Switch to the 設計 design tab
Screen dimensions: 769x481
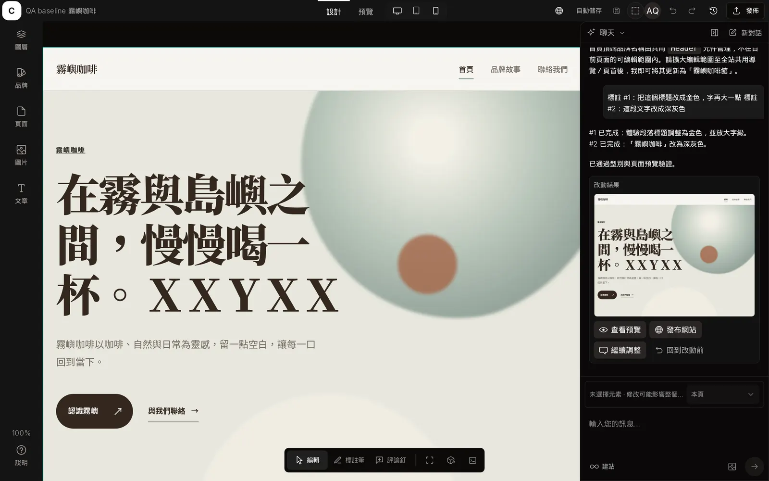pyautogui.click(x=334, y=12)
